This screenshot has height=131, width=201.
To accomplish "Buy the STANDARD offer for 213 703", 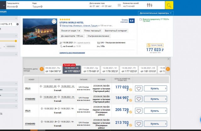I will [x=155, y=124].
